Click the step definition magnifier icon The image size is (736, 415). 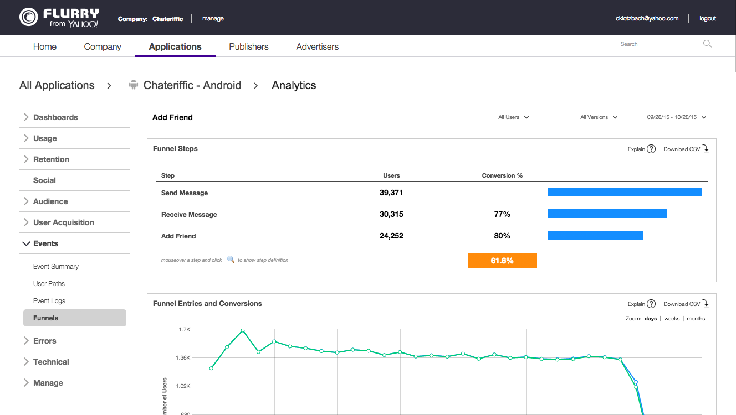tap(231, 260)
